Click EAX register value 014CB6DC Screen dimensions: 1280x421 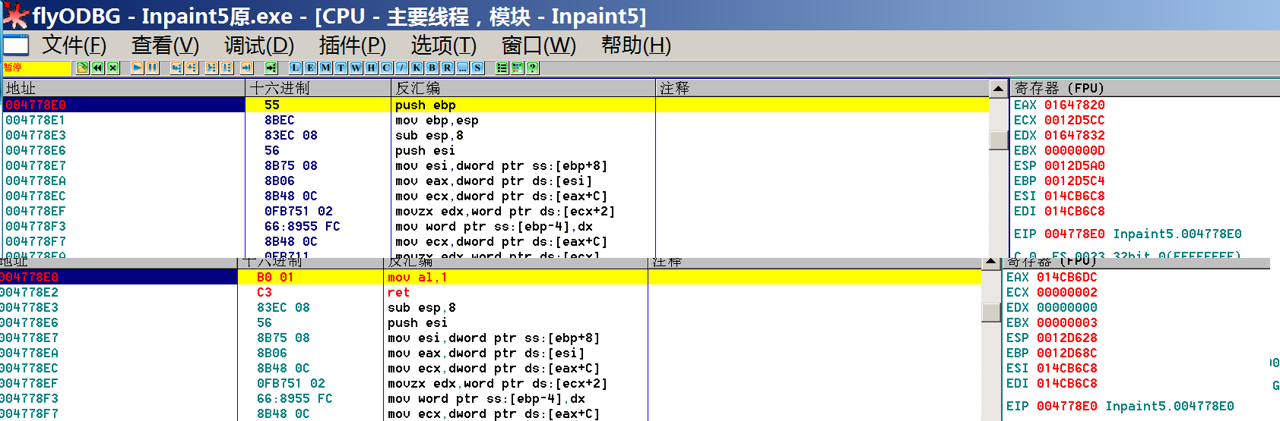click(x=1066, y=277)
